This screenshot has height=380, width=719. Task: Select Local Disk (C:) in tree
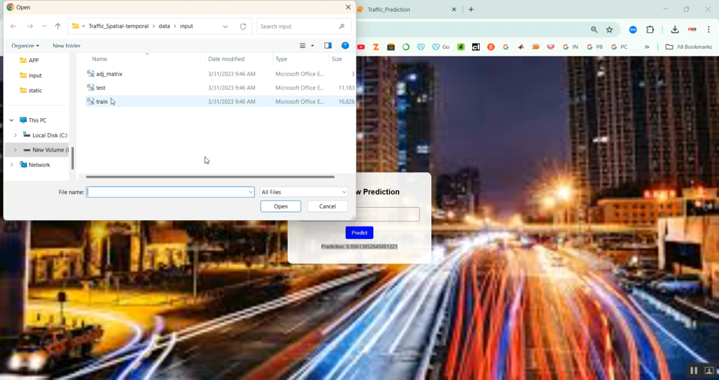click(x=46, y=135)
